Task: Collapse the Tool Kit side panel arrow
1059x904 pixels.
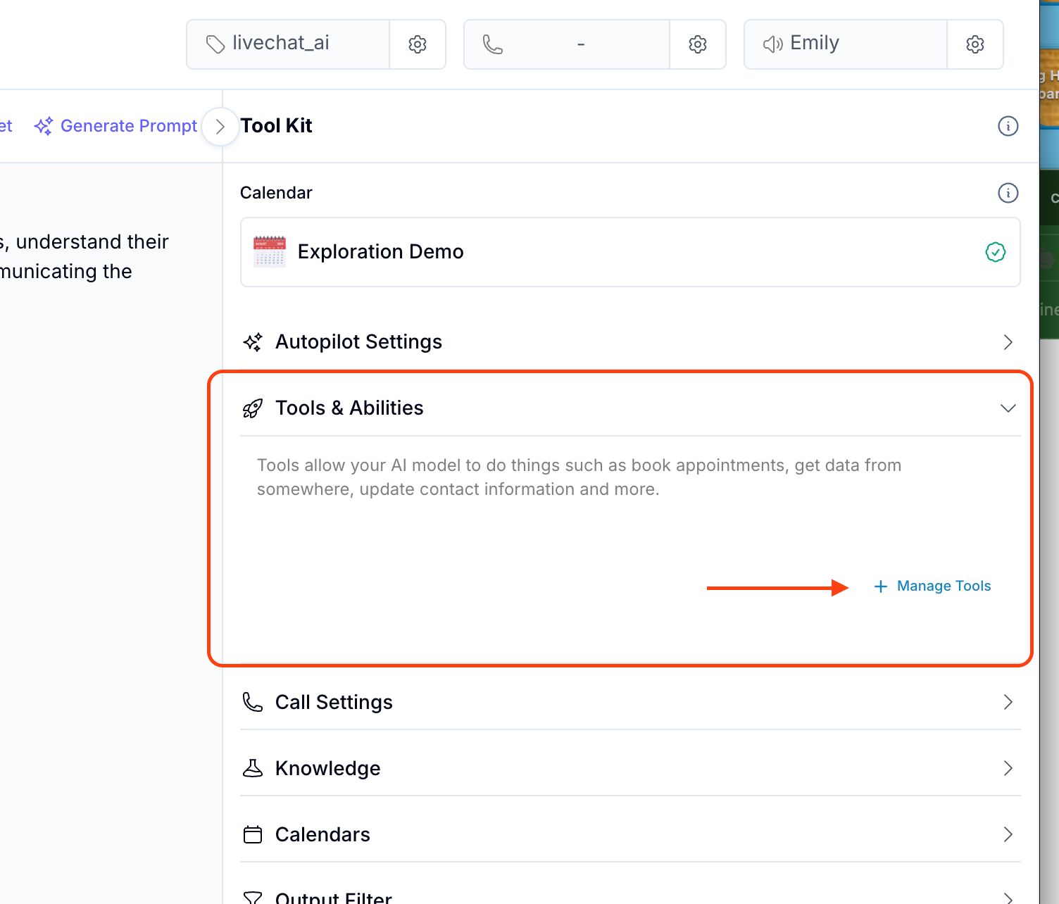Action: pyautogui.click(x=220, y=127)
